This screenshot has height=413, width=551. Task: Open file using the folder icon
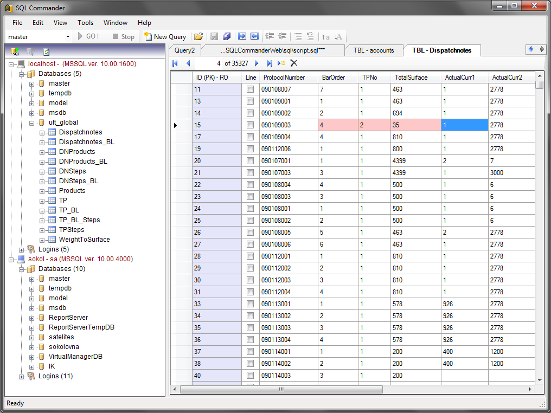click(x=198, y=36)
